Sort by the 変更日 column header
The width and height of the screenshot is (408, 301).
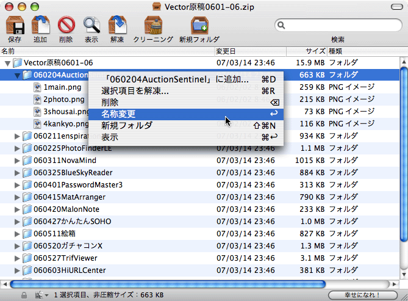[x=250, y=51]
